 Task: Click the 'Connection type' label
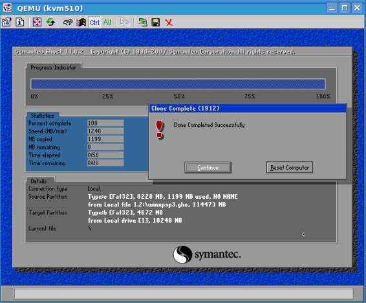[x=48, y=188]
